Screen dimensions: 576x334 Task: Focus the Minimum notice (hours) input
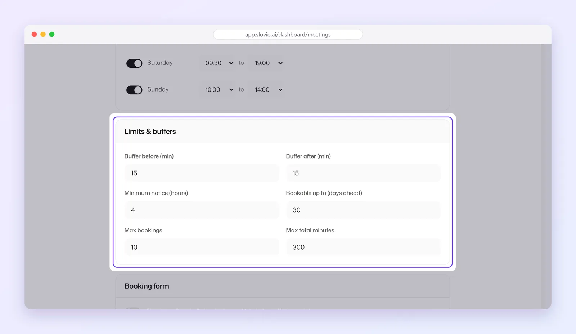pyautogui.click(x=202, y=210)
